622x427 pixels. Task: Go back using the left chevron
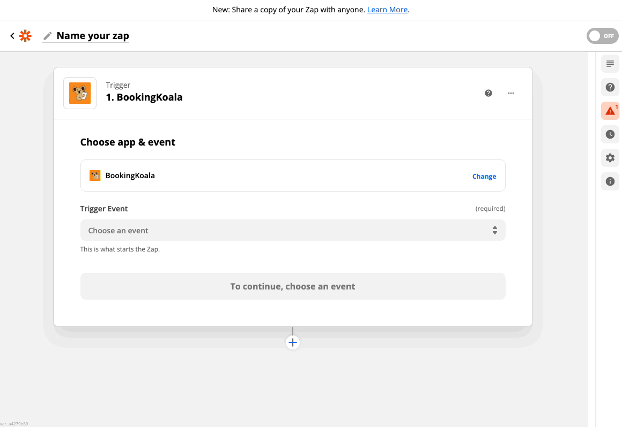12,36
